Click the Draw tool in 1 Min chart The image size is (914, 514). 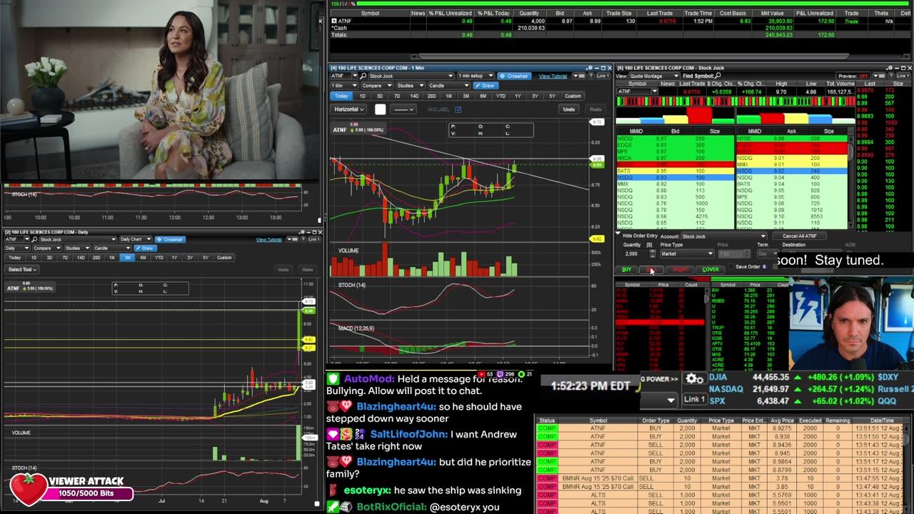485,86
